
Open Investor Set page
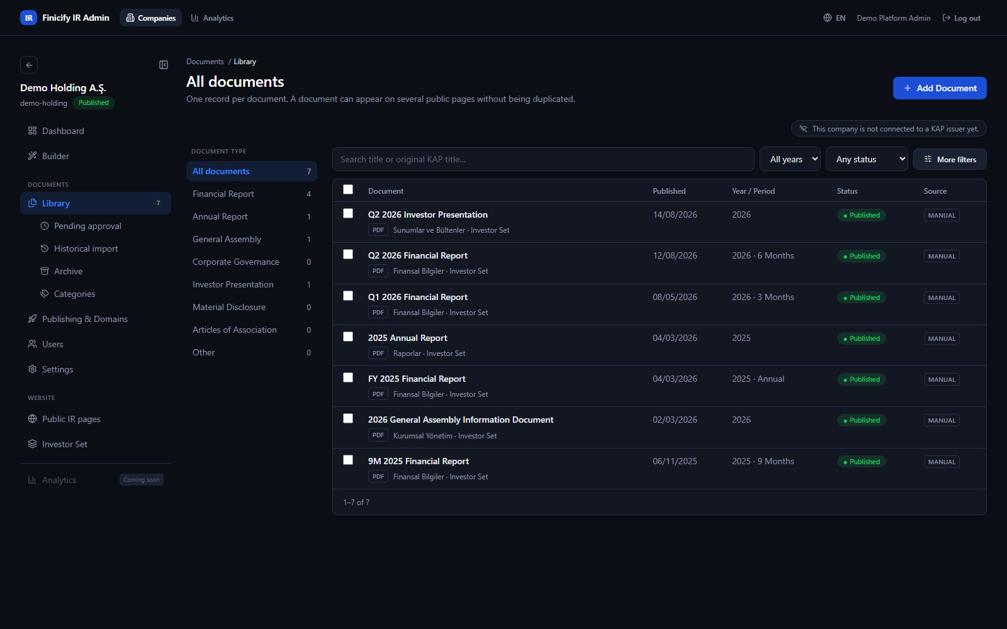(x=96, y=444)
